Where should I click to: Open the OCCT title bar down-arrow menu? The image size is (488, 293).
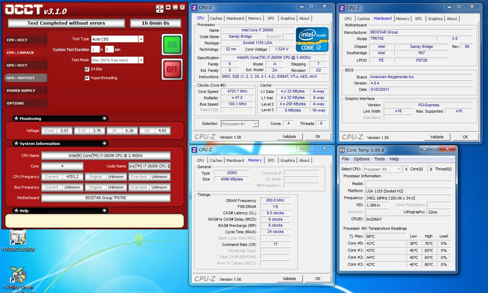pyautogui.click(x=168, y=8)
